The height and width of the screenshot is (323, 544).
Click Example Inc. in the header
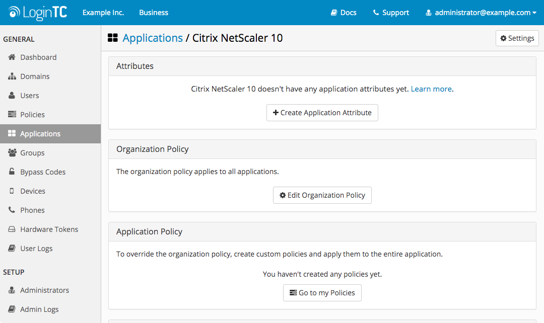pos(103,13)
